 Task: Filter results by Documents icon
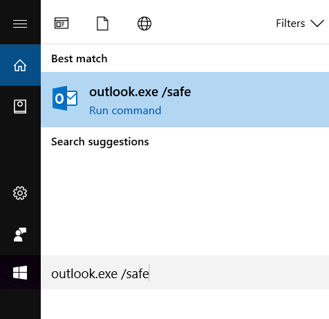[x=102, y=24]
